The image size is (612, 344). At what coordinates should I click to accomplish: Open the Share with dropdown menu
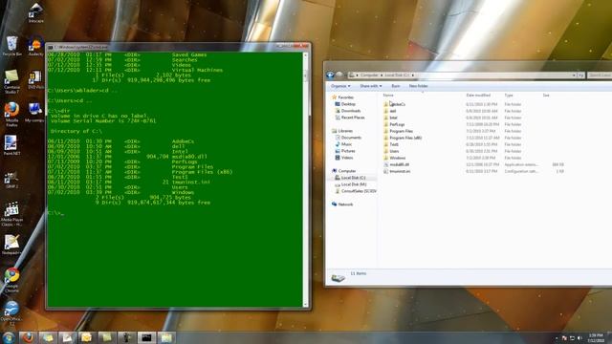(x=370, y=86)
